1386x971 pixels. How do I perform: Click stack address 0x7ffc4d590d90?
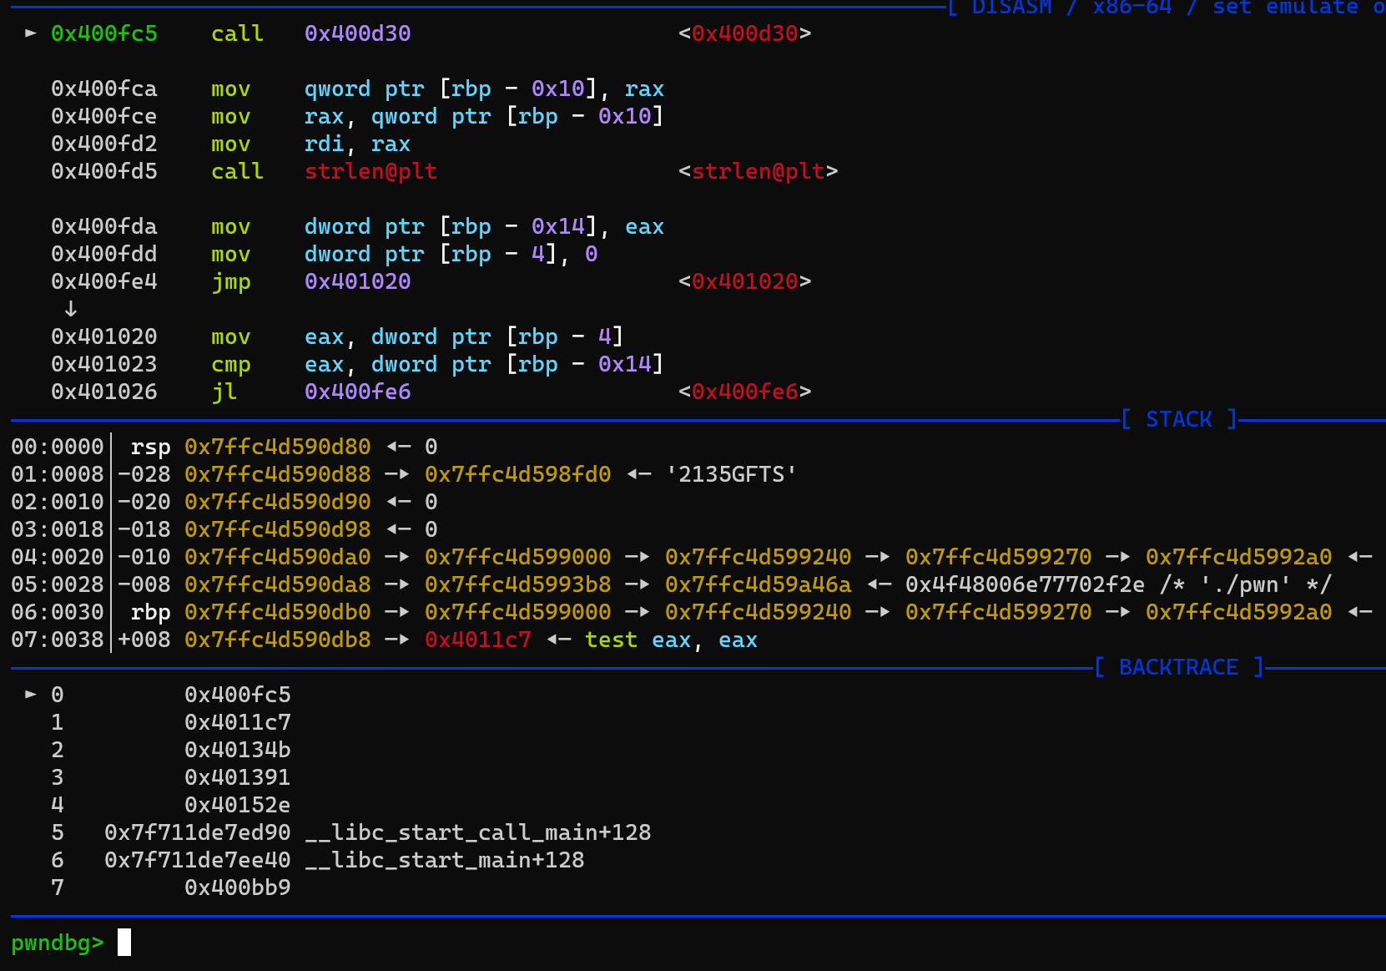point(278,502)
